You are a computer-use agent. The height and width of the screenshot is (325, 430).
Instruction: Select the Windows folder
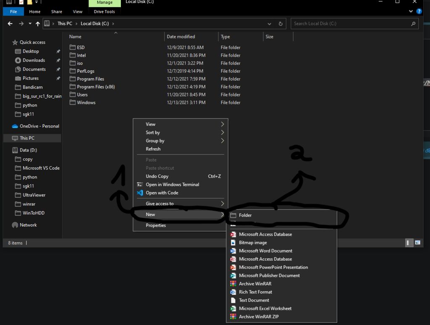pyautogui.click(x=86, y=102)
